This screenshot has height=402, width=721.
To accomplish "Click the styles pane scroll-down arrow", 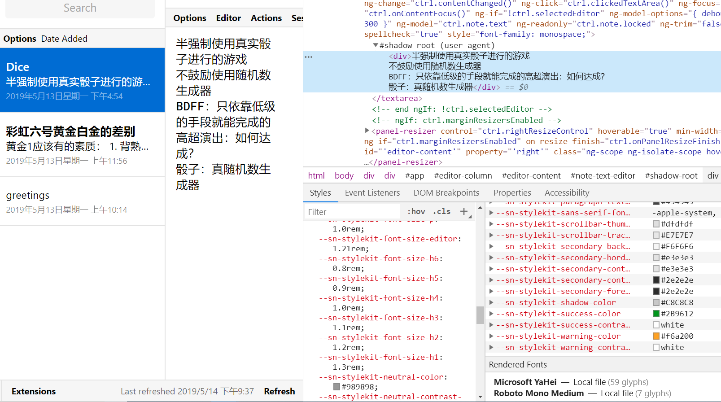I will 480,397.
